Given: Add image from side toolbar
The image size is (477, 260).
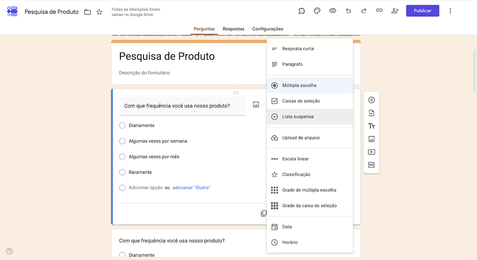Looking at the screenshot, I should [371, 139].
